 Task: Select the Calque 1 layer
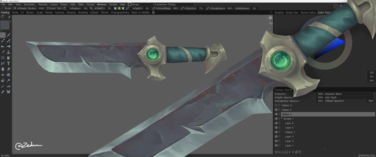coord(290,132)
